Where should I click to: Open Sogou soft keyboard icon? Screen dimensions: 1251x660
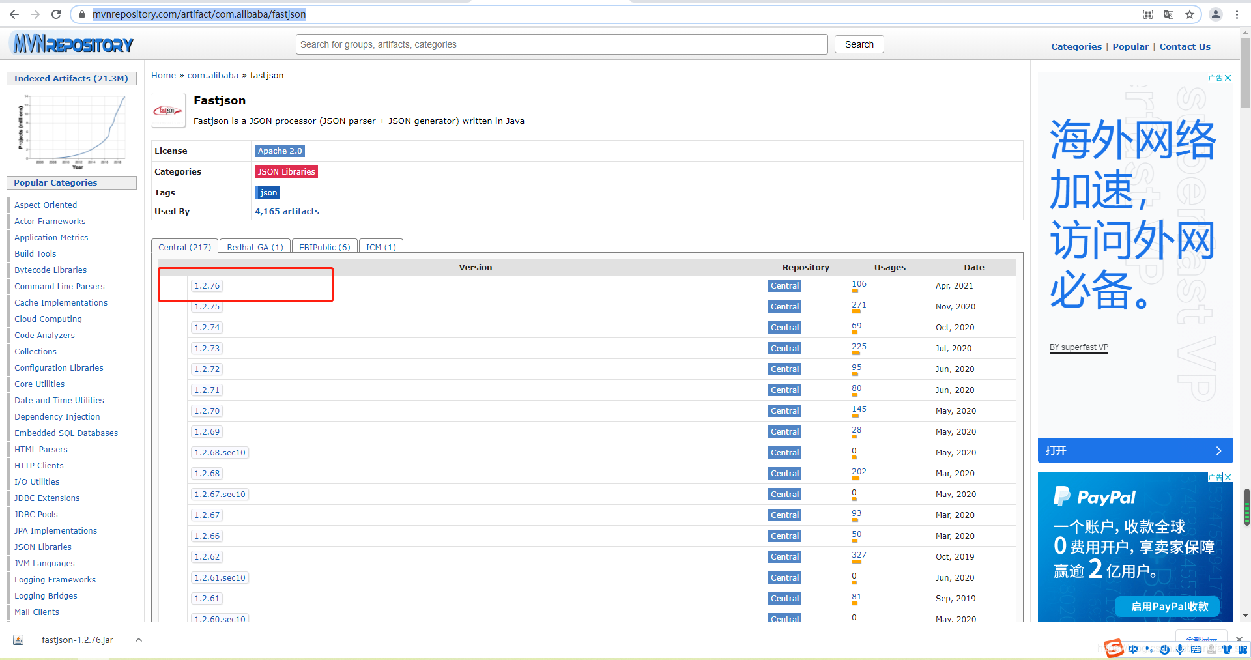click(x=1196, y=650)
